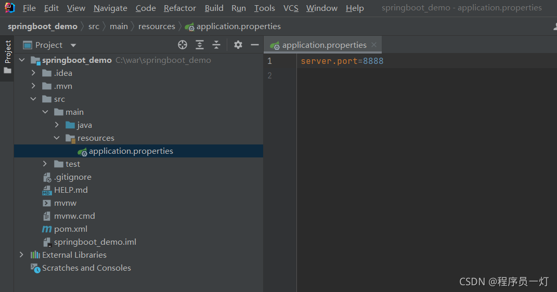557x292 pixels.
Task: Click the .gitignore file icon
Action: coord(47,177)
